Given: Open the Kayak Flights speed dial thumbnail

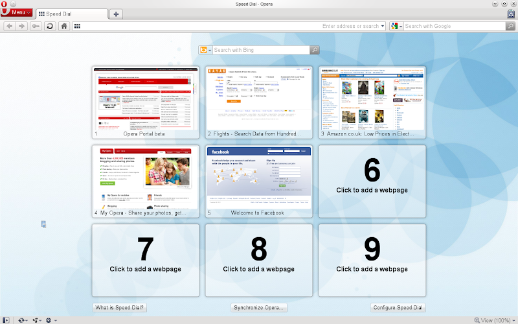Looking at the screenshot, I should point(259,102).
